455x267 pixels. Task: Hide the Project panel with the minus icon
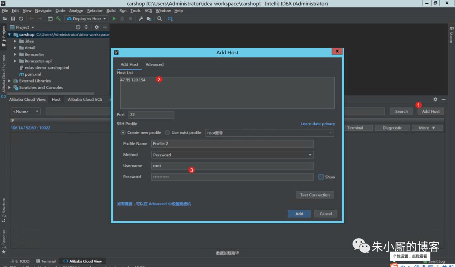tap(105, 27)
